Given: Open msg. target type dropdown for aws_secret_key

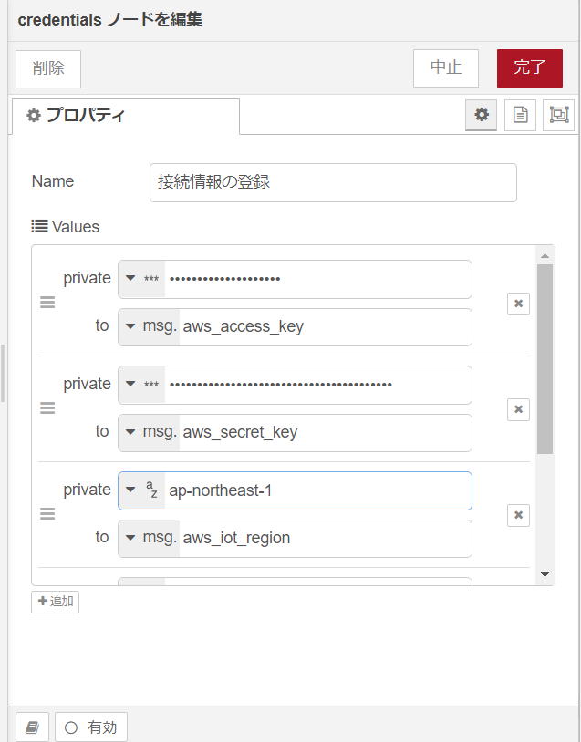Looking at the screenshot, I should click(x=150, y=432).
